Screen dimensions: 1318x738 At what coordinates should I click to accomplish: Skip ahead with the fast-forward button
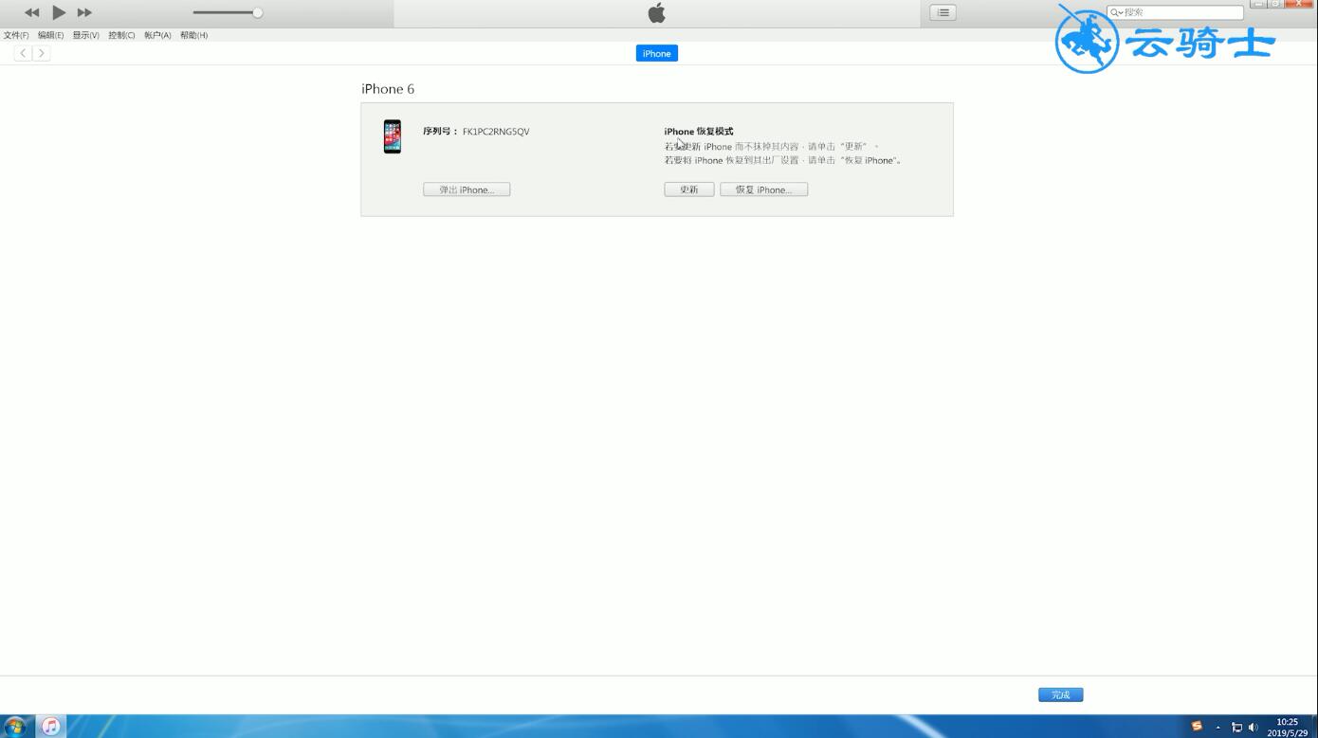[84, 12]
